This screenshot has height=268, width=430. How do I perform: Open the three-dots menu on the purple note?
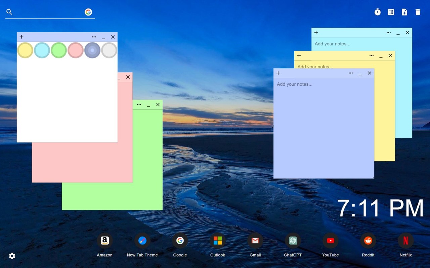[x=351, y=73]
